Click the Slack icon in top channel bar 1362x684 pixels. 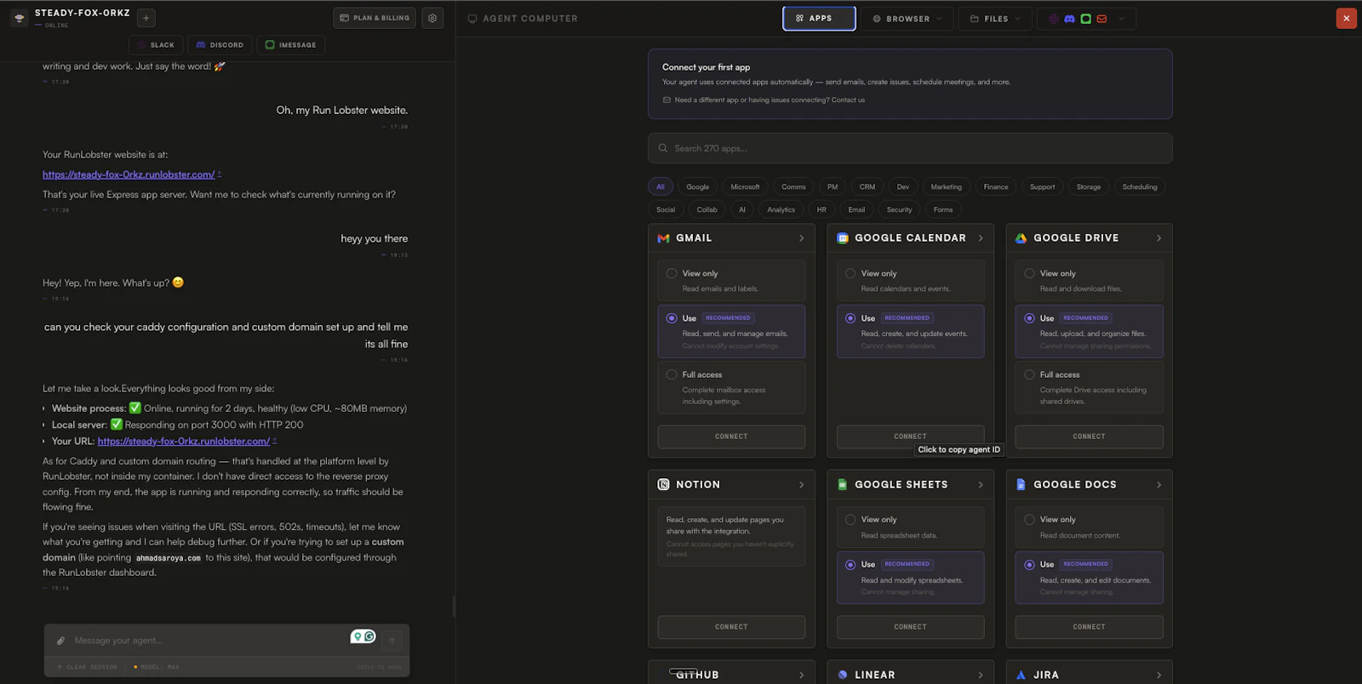click(1054, 19)
